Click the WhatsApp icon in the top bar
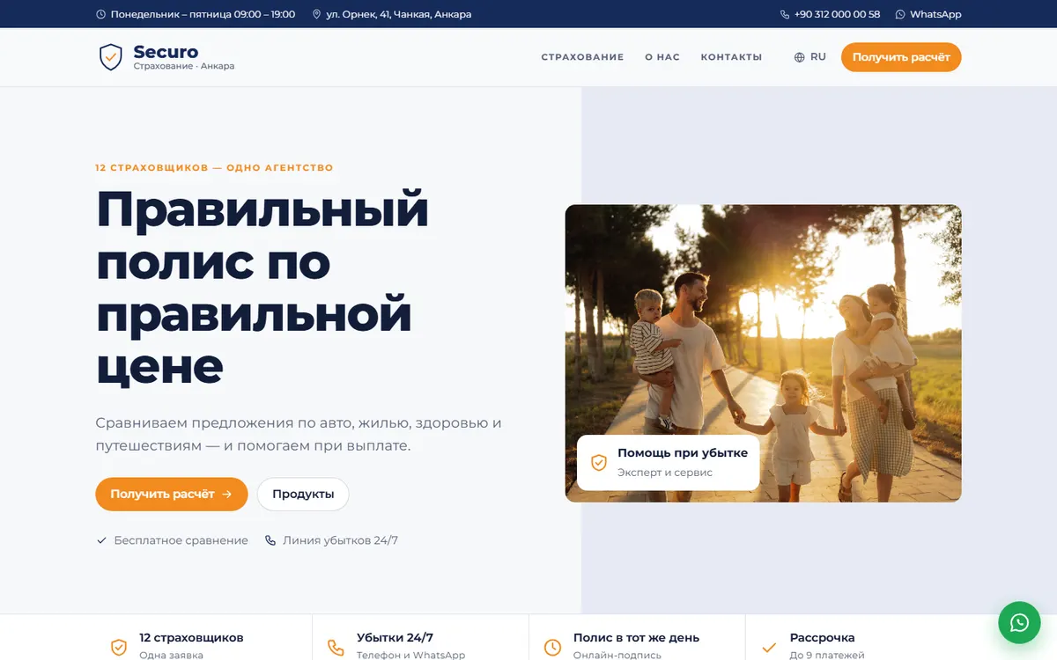This screenshot has height=660, width=1057. pyautogui.click(x=900, y=15)
